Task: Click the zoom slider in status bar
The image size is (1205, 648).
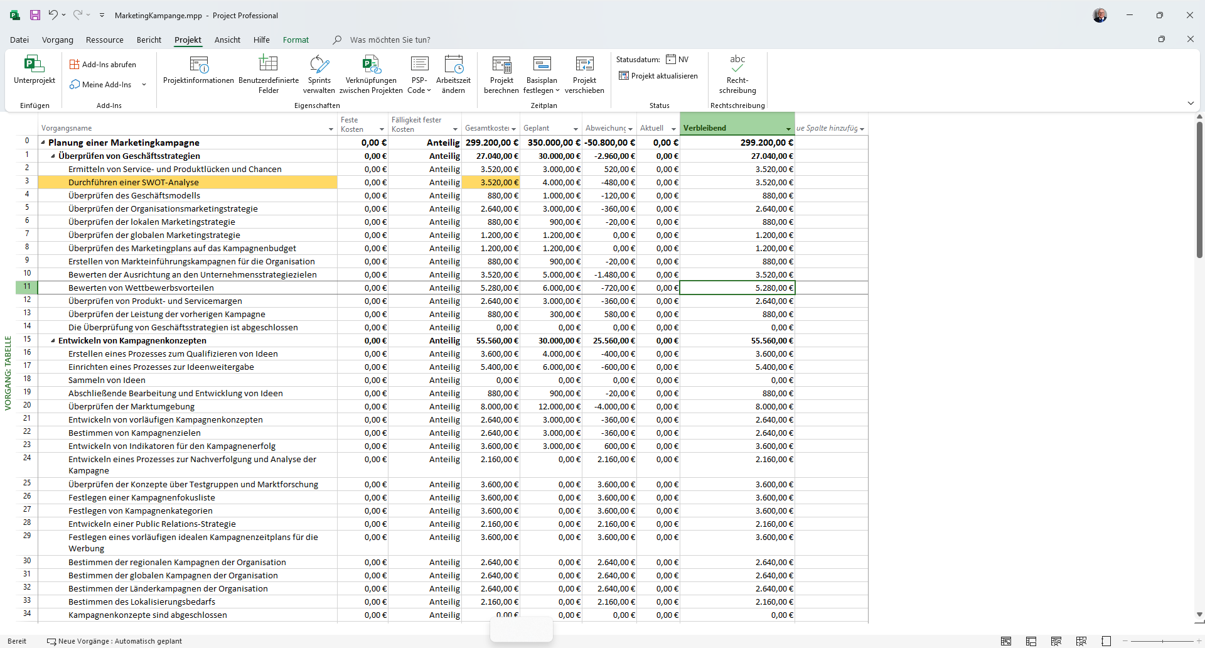Action: point(1162,641)
